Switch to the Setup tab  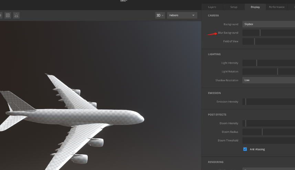point(234,7)
